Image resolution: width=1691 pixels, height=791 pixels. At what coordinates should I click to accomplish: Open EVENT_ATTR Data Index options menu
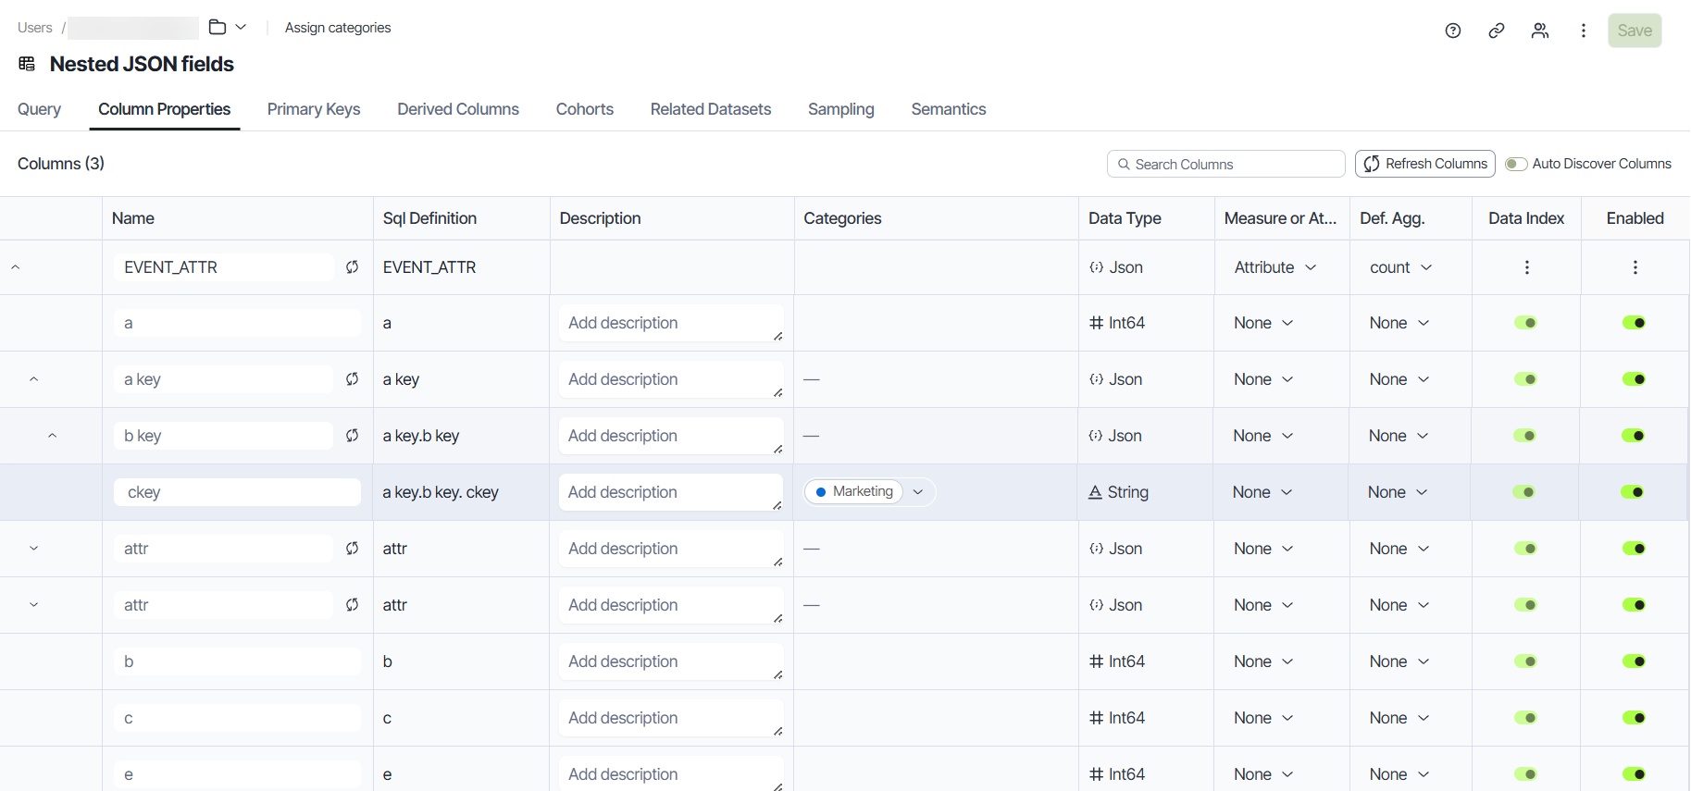pyautogui.click(x=1527, y=267)
